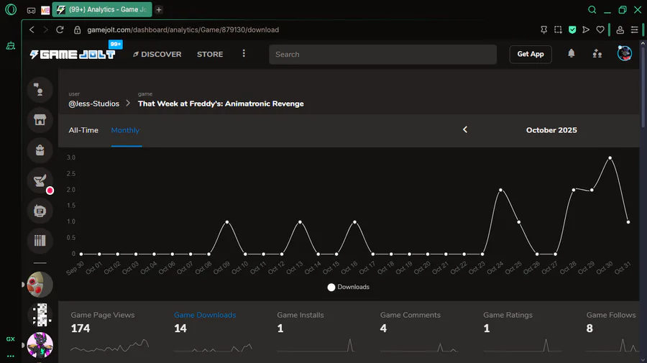Click the browser reload page icon
This screenshot has height=363, width=647.
(60, 30)
